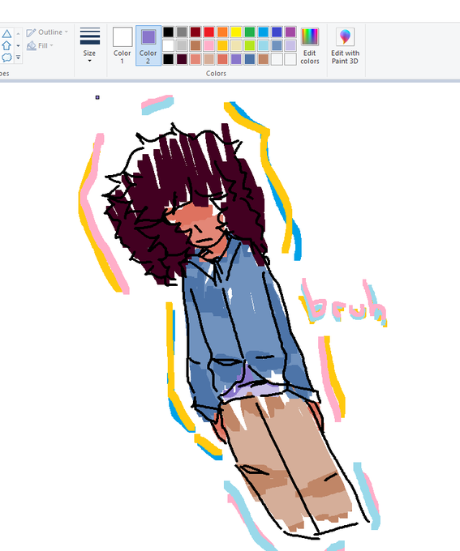Pick the light gray swatch in the second row
Screen dimensions: 460x551
[182, 45]
